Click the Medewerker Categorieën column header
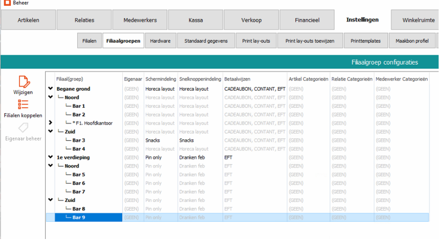Image resolution: width=439 pixels, height=244 pixels. (x=402, y=79)
